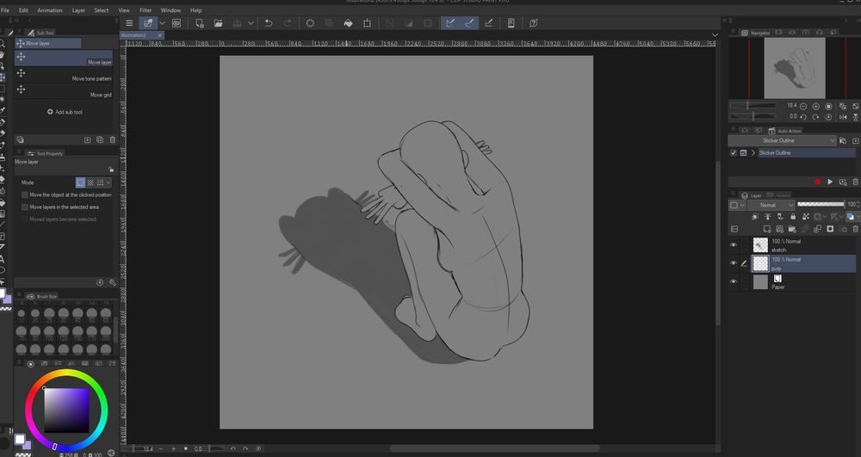
Task: Click the Play auto action button
Action: 830,182
